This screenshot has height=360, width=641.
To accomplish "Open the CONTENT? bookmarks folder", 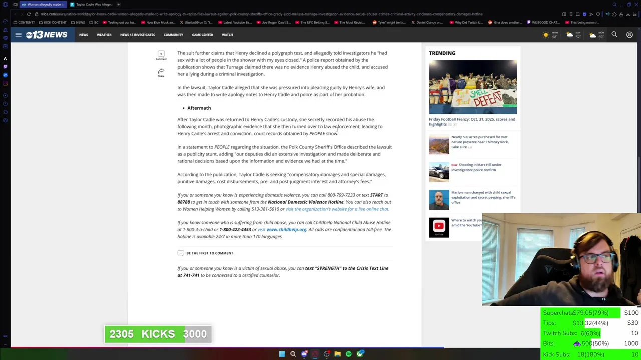I will click(x=25, y=22).
